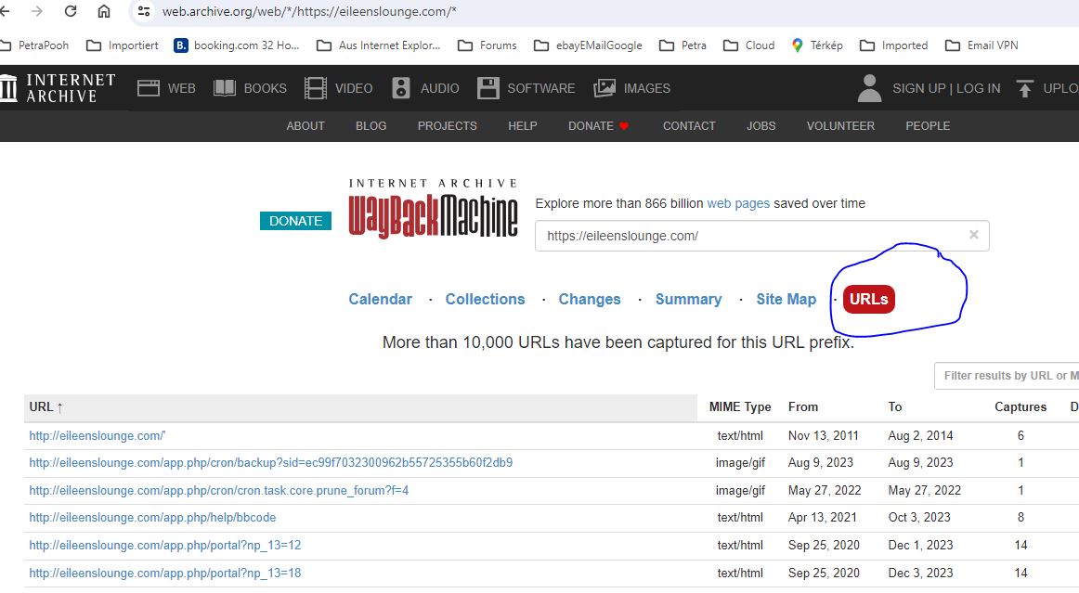Click the browser forward arrow
This screenshot has height=593, width=1079.
[37, 11]
